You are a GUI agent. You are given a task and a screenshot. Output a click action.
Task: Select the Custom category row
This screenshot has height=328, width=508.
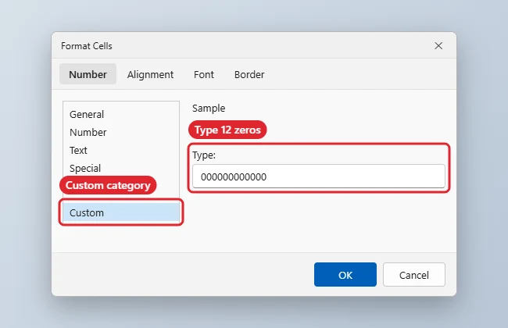[x=121, y=212]
